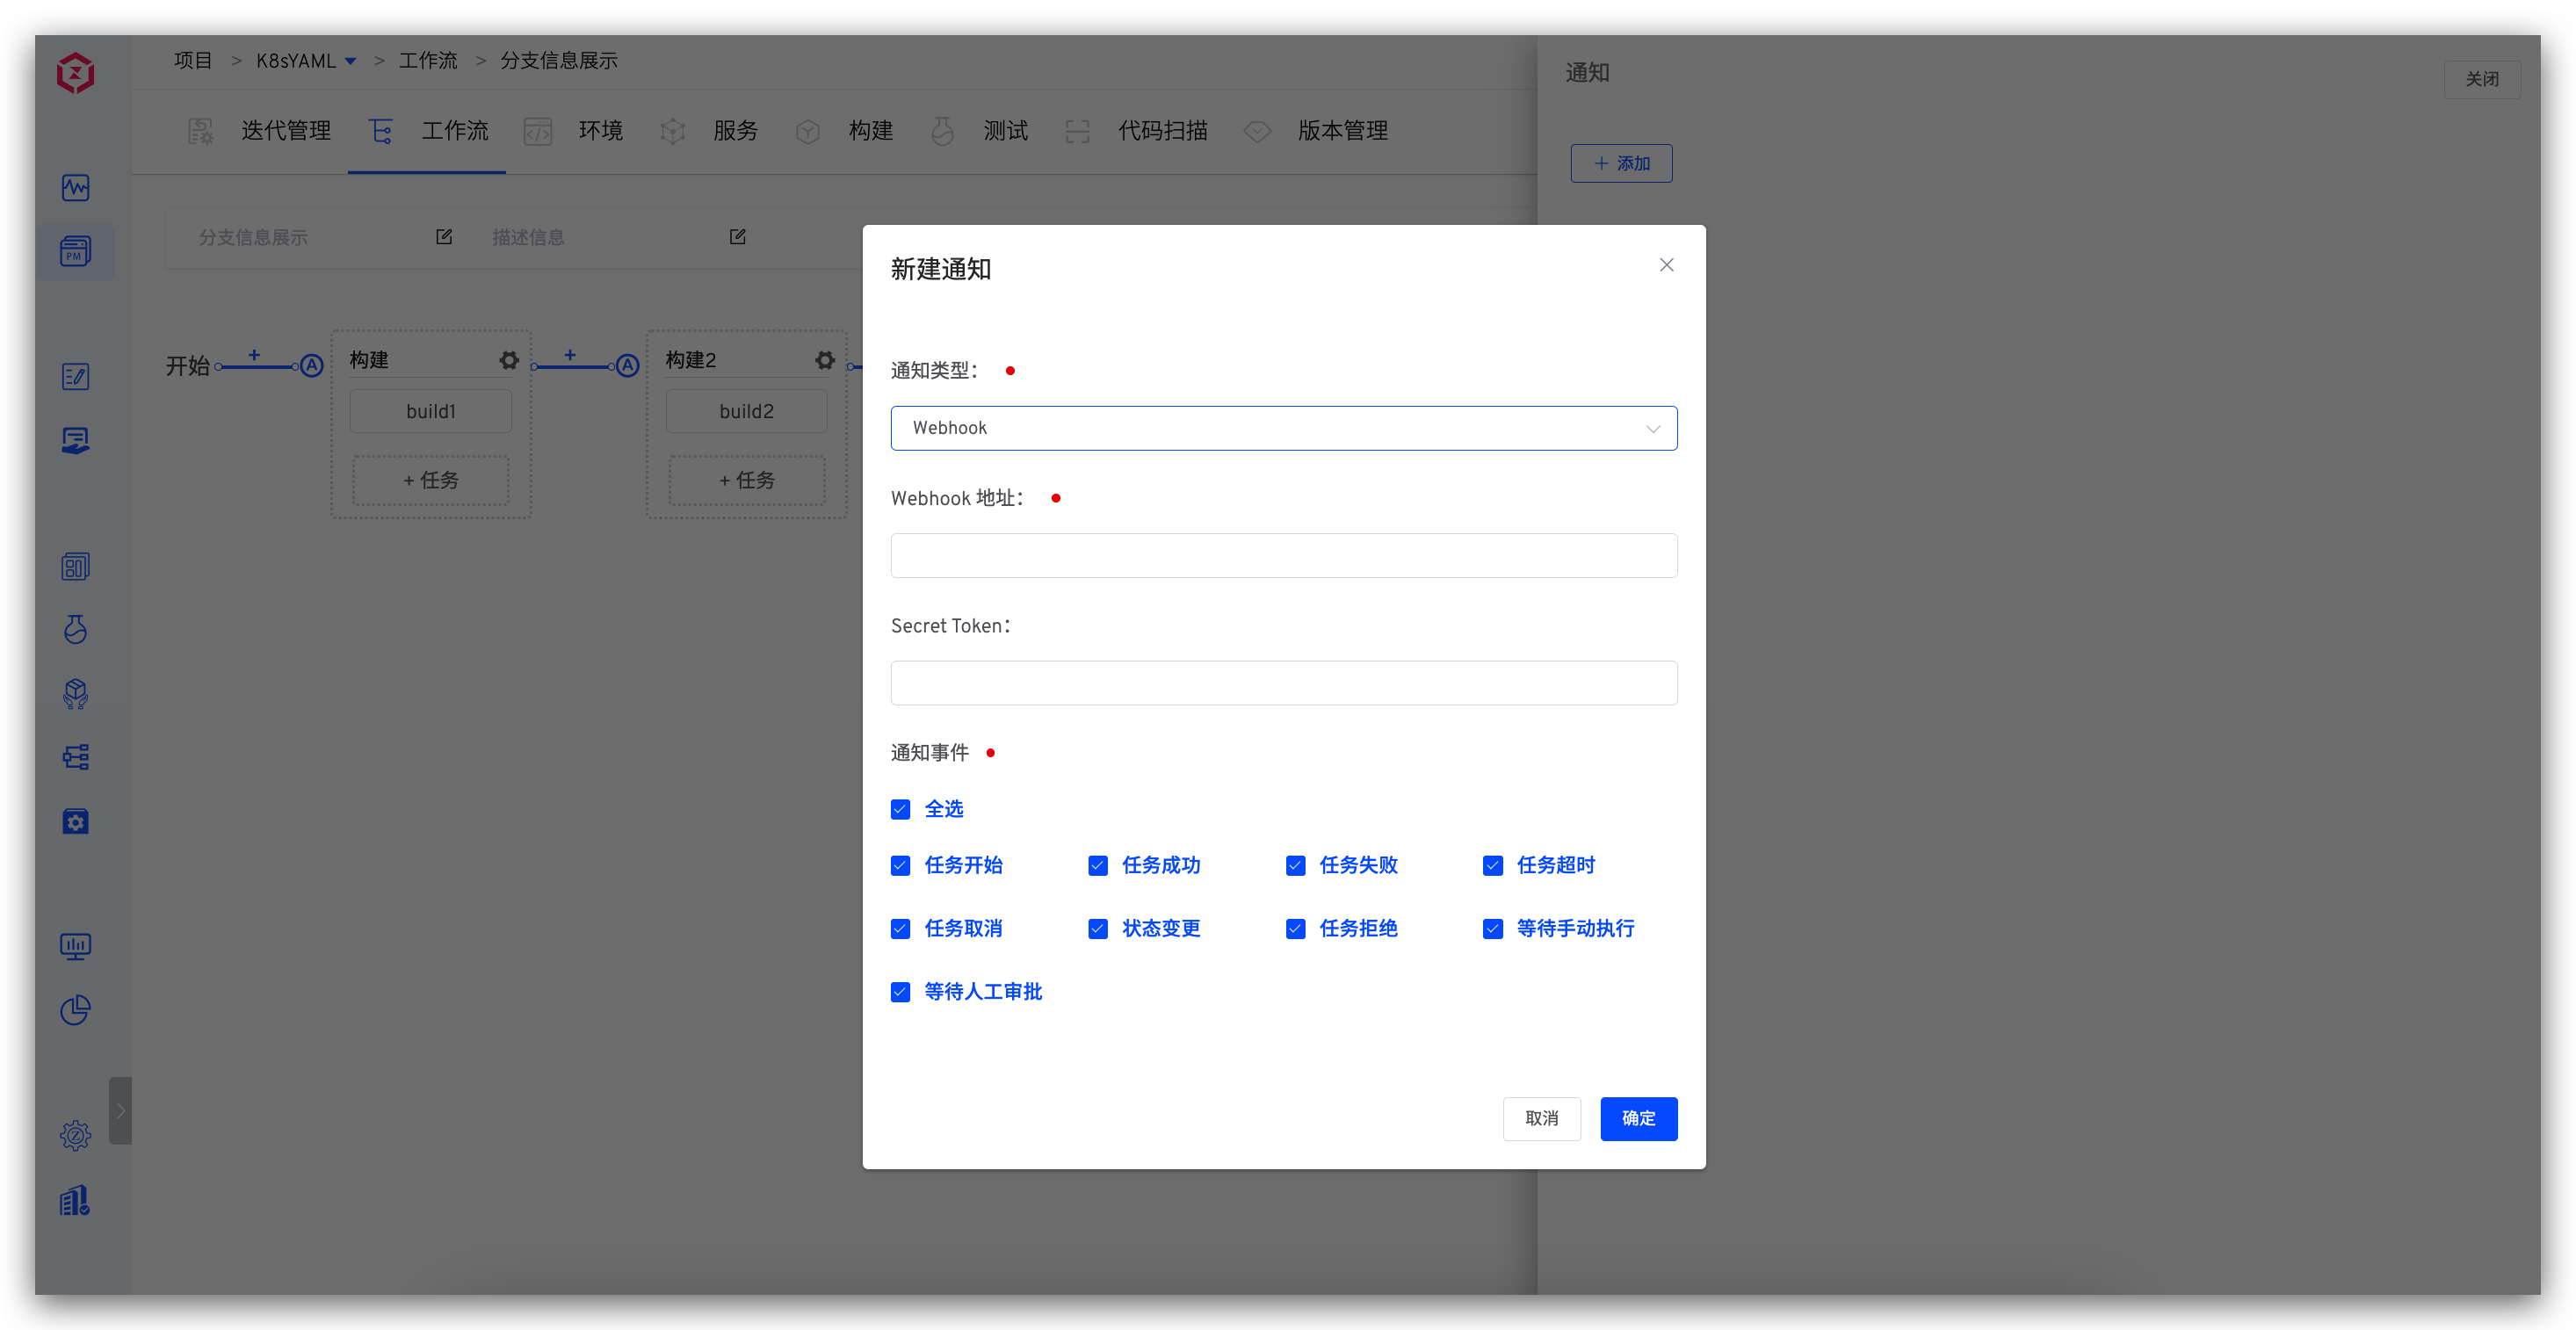Click the plus connector between 开始 and 构建

[x=254, y=357]
